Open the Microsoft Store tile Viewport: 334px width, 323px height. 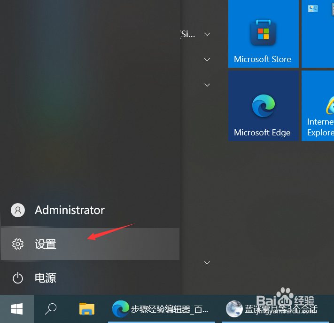coord(263,34)
